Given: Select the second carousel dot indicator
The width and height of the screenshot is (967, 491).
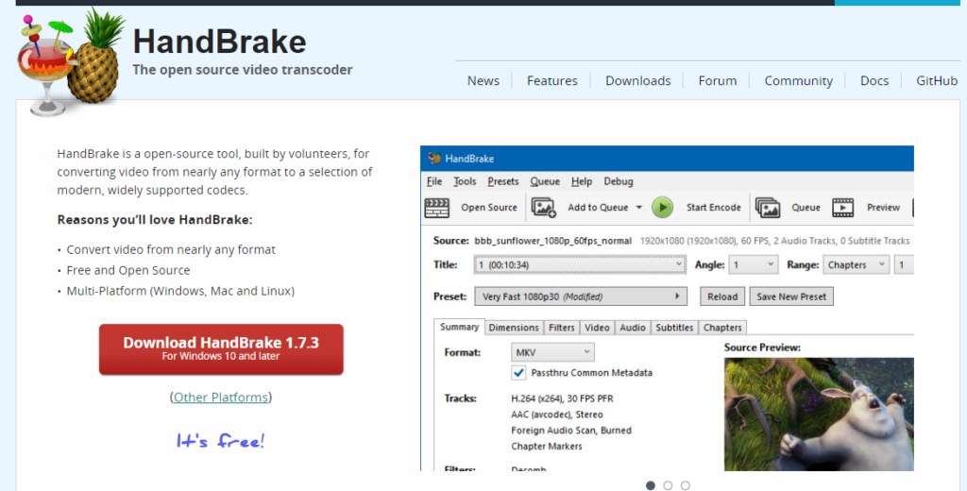Looking at the screenshot, I should click(x=668, y=485).
